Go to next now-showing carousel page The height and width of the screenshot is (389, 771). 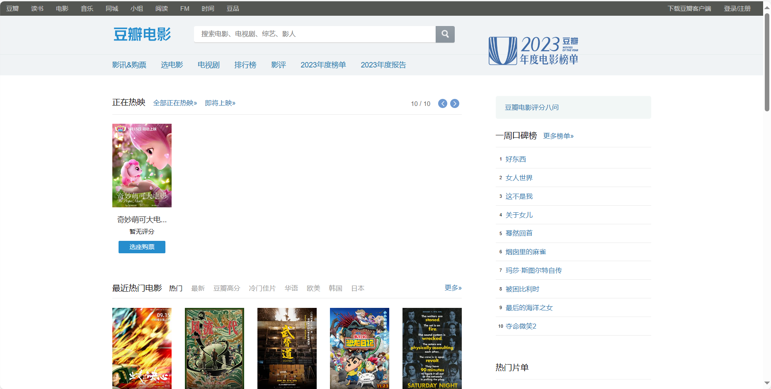[455, 103]
